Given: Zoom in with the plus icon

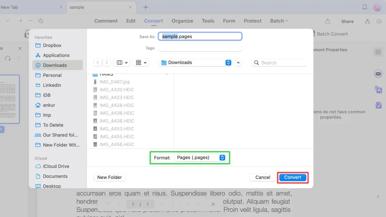Looking at the screenshot, I should [x=21, y=21].
